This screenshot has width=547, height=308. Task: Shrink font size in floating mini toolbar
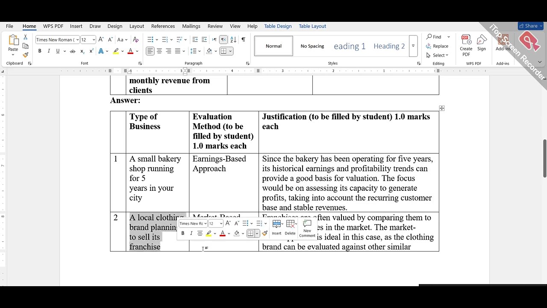tap(236, 223)
